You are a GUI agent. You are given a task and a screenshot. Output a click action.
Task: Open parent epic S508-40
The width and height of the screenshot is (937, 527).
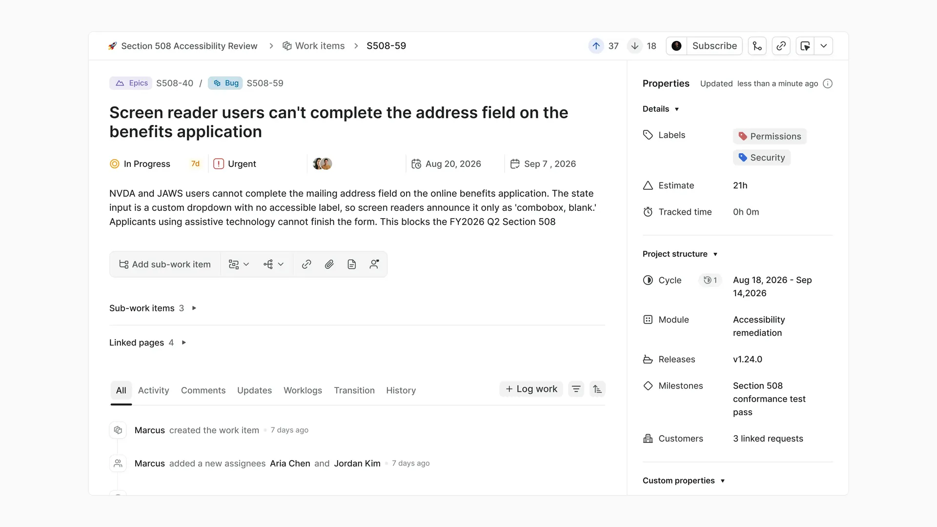[175, 83]
